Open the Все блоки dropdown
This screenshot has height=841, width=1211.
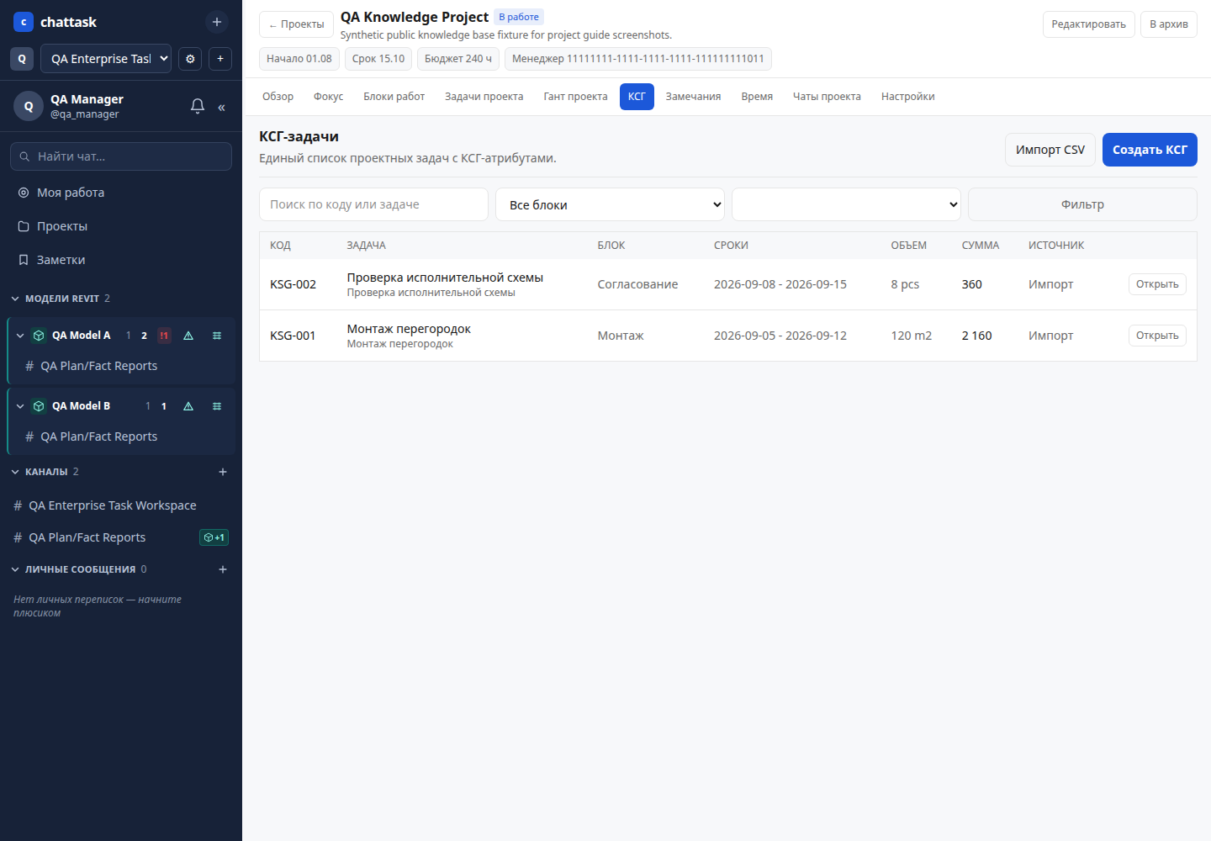point(610,204)
